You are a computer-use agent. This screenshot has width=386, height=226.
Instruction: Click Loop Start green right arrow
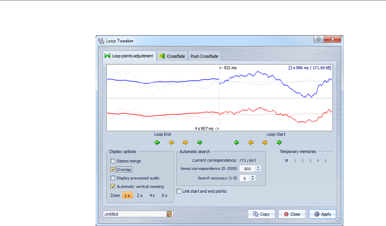(x=279, y=143)
